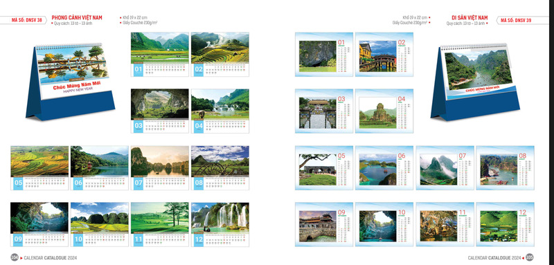Open Di Sản month 11 cave interior thumbnail
The image size is (554, 265).
click(445, 224)
